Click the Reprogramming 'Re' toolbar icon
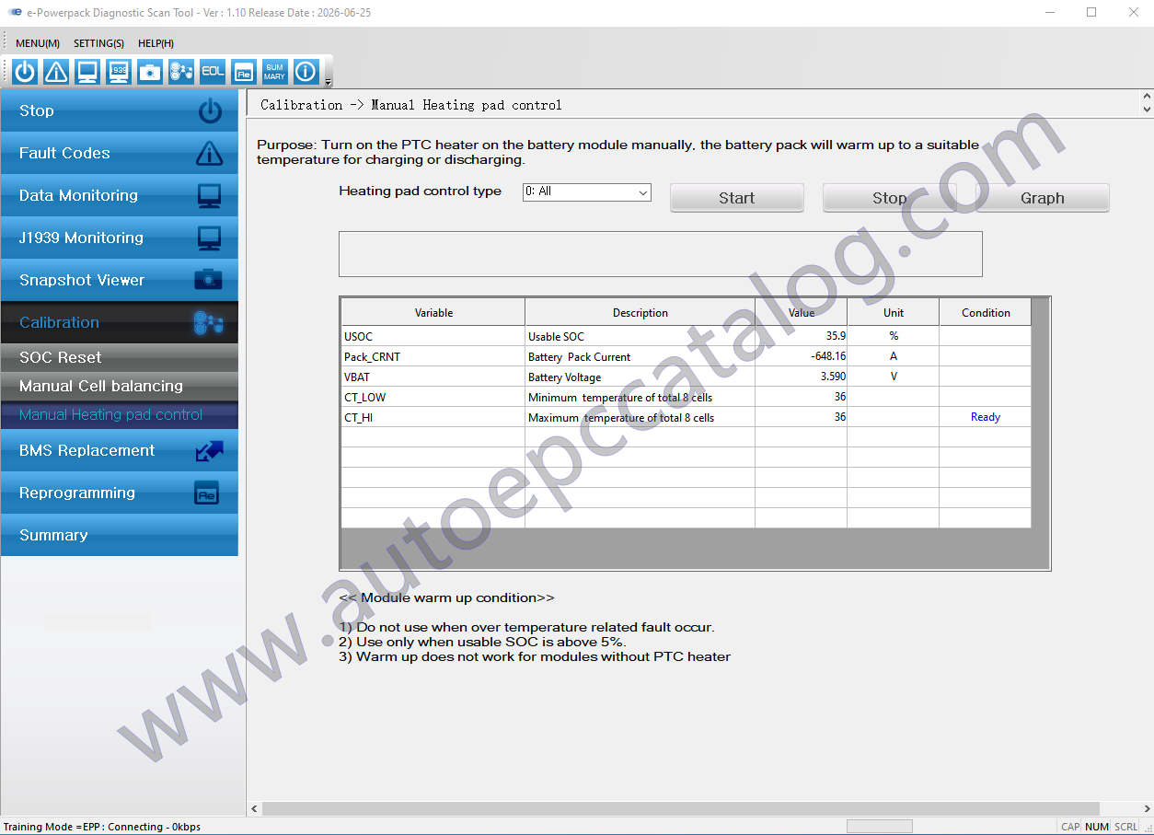Viewport: 1154px width, 835px height. (244, 72)
